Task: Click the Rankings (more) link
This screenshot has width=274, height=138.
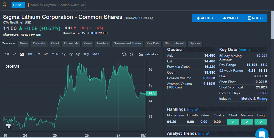Action: (193, 110)
